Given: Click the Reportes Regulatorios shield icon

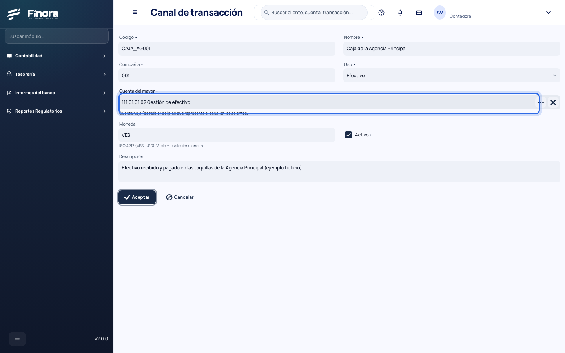Looking at the screenshot, I should tap(9, 111).
